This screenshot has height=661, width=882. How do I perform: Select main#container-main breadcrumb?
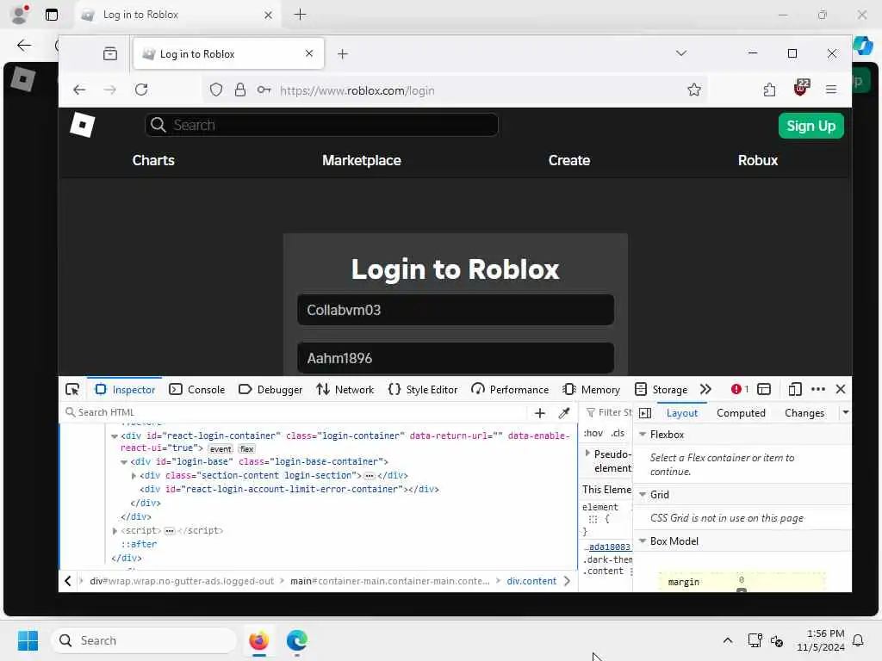390,581
